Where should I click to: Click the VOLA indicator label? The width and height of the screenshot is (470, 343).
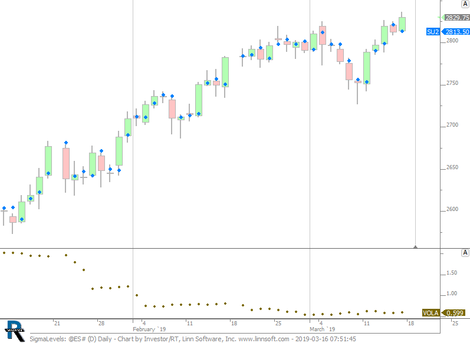point(430,313)
